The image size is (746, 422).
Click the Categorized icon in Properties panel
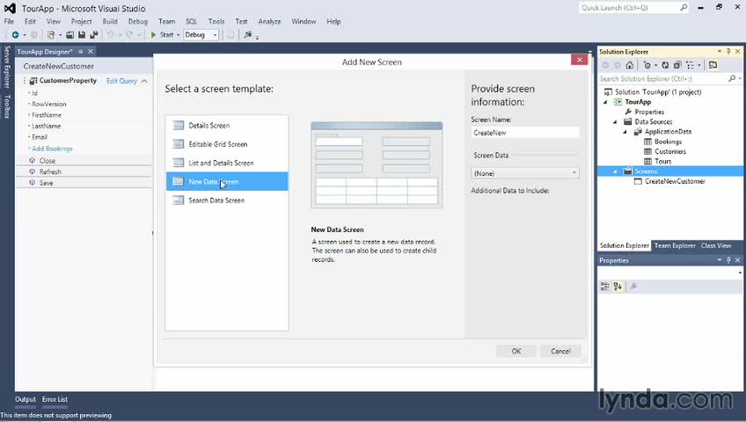[x=604, y=286]
